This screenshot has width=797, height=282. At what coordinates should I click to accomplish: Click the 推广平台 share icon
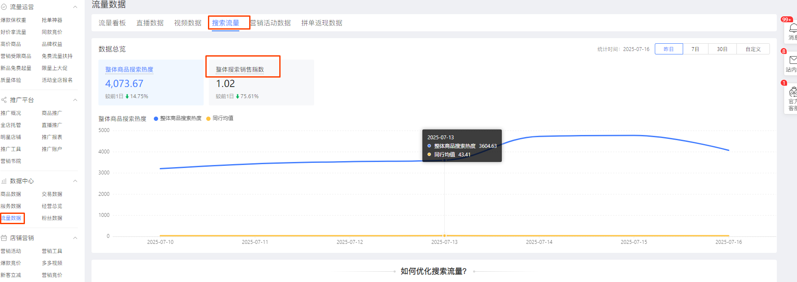[x=4, y=100]
